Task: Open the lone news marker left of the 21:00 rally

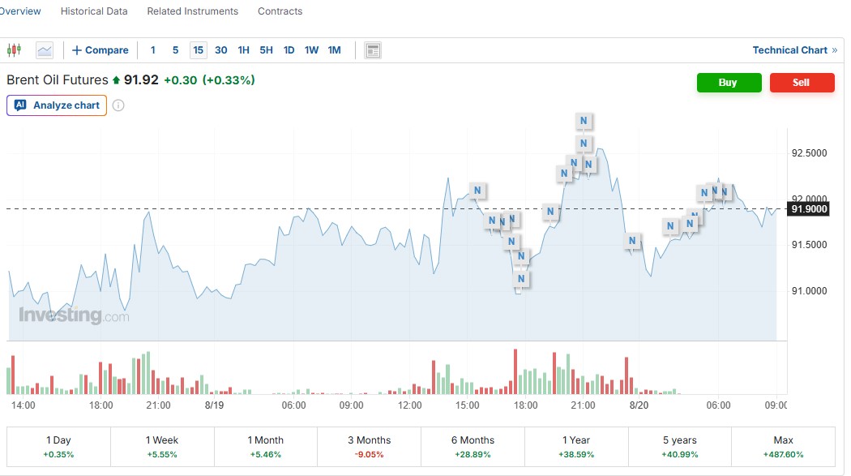Action: pyautogui.click(x=550, y=211)
